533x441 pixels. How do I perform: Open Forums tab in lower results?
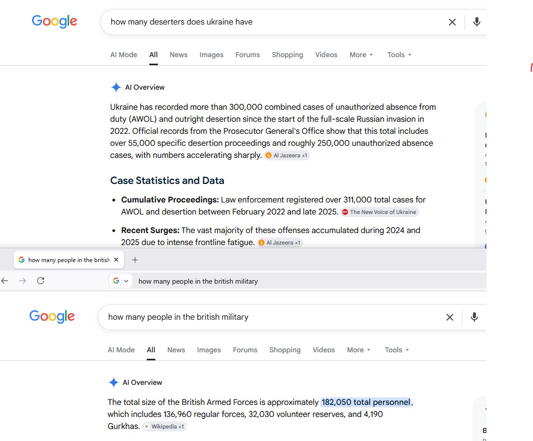(x=245, y=350)
